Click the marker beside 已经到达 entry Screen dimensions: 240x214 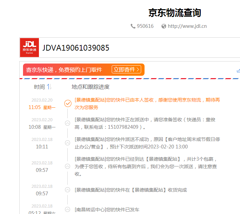click(67, 166)
